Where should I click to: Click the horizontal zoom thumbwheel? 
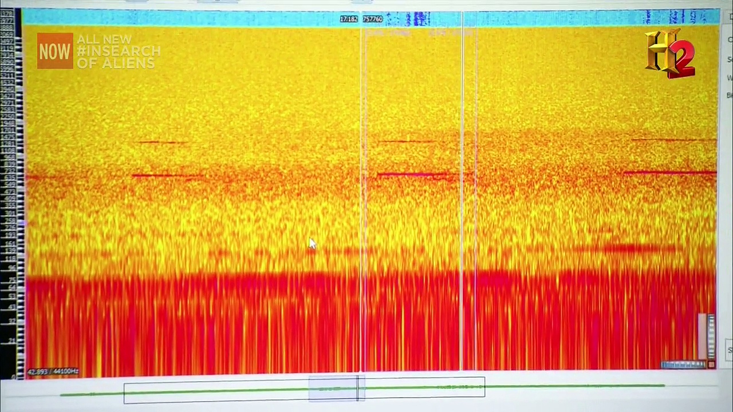[683, 365]
